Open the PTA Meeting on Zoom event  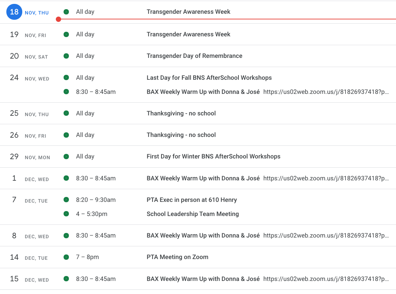(x=177, y=257)
